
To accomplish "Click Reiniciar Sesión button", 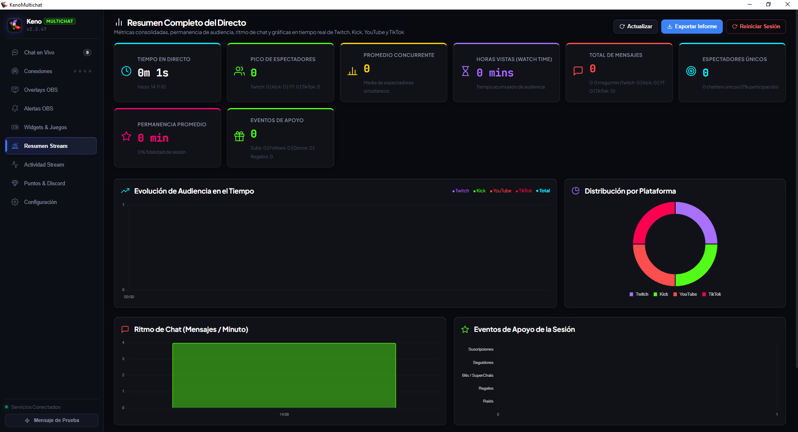I will click(x=756, y=26).
